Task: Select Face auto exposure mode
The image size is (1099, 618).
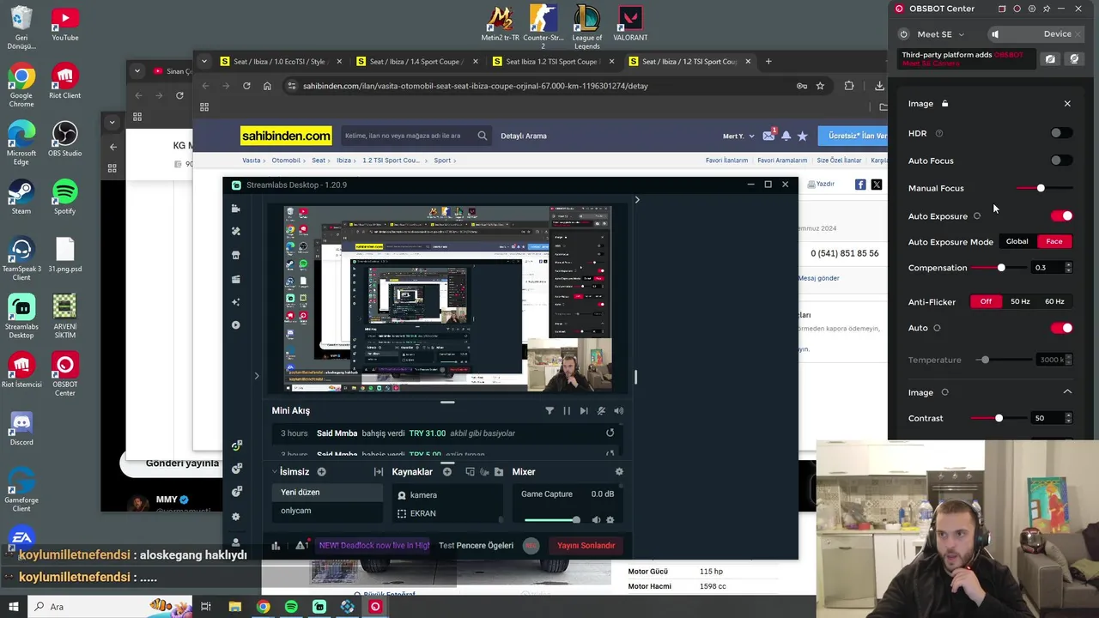Action: (x=1054, y=242)
